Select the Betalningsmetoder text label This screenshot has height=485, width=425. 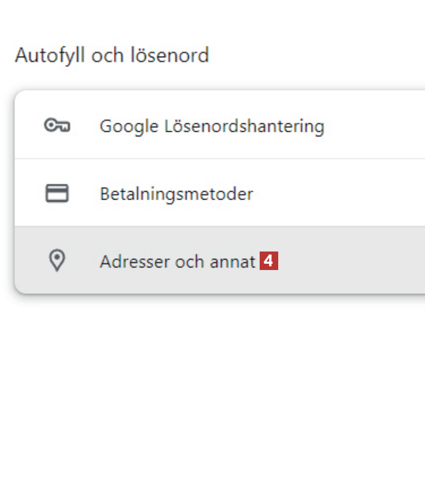(176, 194)
